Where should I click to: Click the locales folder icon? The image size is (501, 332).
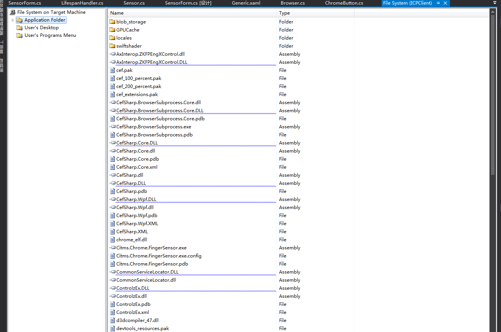(112, 38)
